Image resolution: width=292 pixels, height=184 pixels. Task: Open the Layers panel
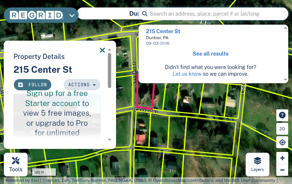point(257,165)
